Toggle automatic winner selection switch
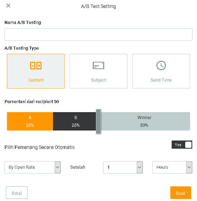This screenshot has height=201, width=197. [182, 145]
